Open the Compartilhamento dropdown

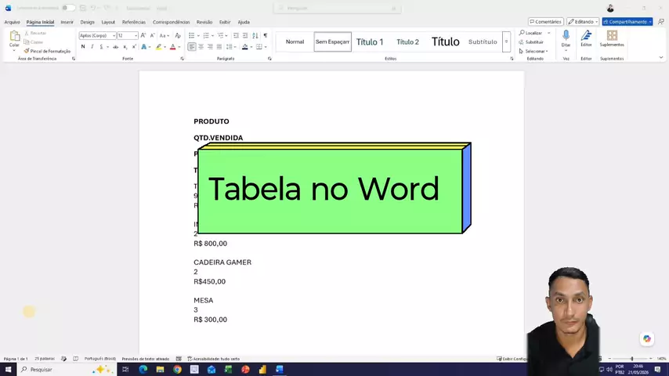[627, 22]
